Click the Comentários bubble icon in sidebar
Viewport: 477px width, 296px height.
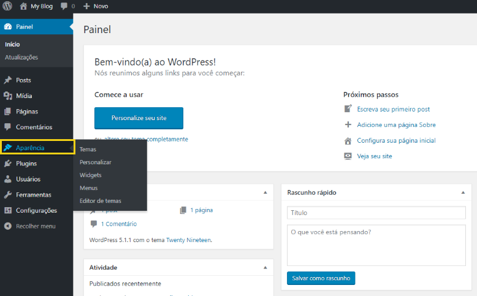[x=8, y=127]
